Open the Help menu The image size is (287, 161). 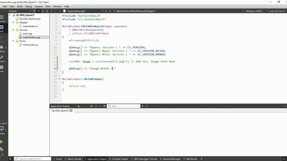(67, 6)
